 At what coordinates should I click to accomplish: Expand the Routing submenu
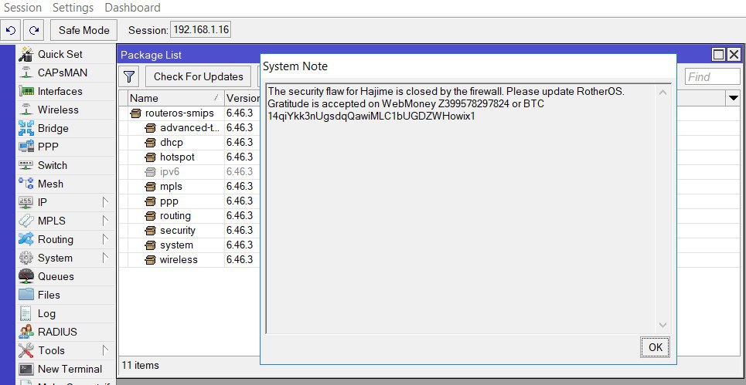[105, 239]
